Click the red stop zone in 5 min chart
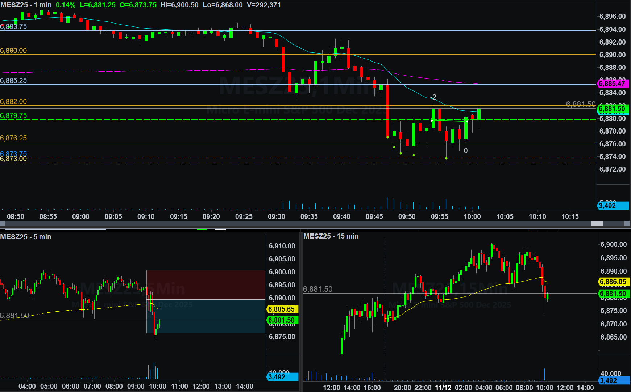This screenshot has width=631, height=392. point(206,284)
